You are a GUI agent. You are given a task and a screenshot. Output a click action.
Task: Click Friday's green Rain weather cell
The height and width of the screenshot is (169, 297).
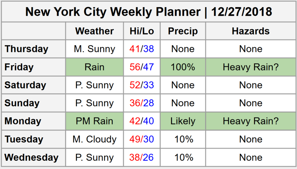[95, 67]
